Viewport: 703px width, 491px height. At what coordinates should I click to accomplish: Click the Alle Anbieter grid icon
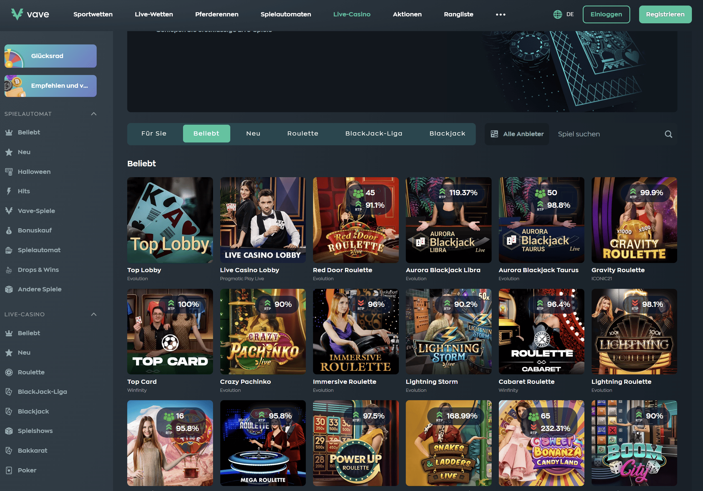coord(494,134)
